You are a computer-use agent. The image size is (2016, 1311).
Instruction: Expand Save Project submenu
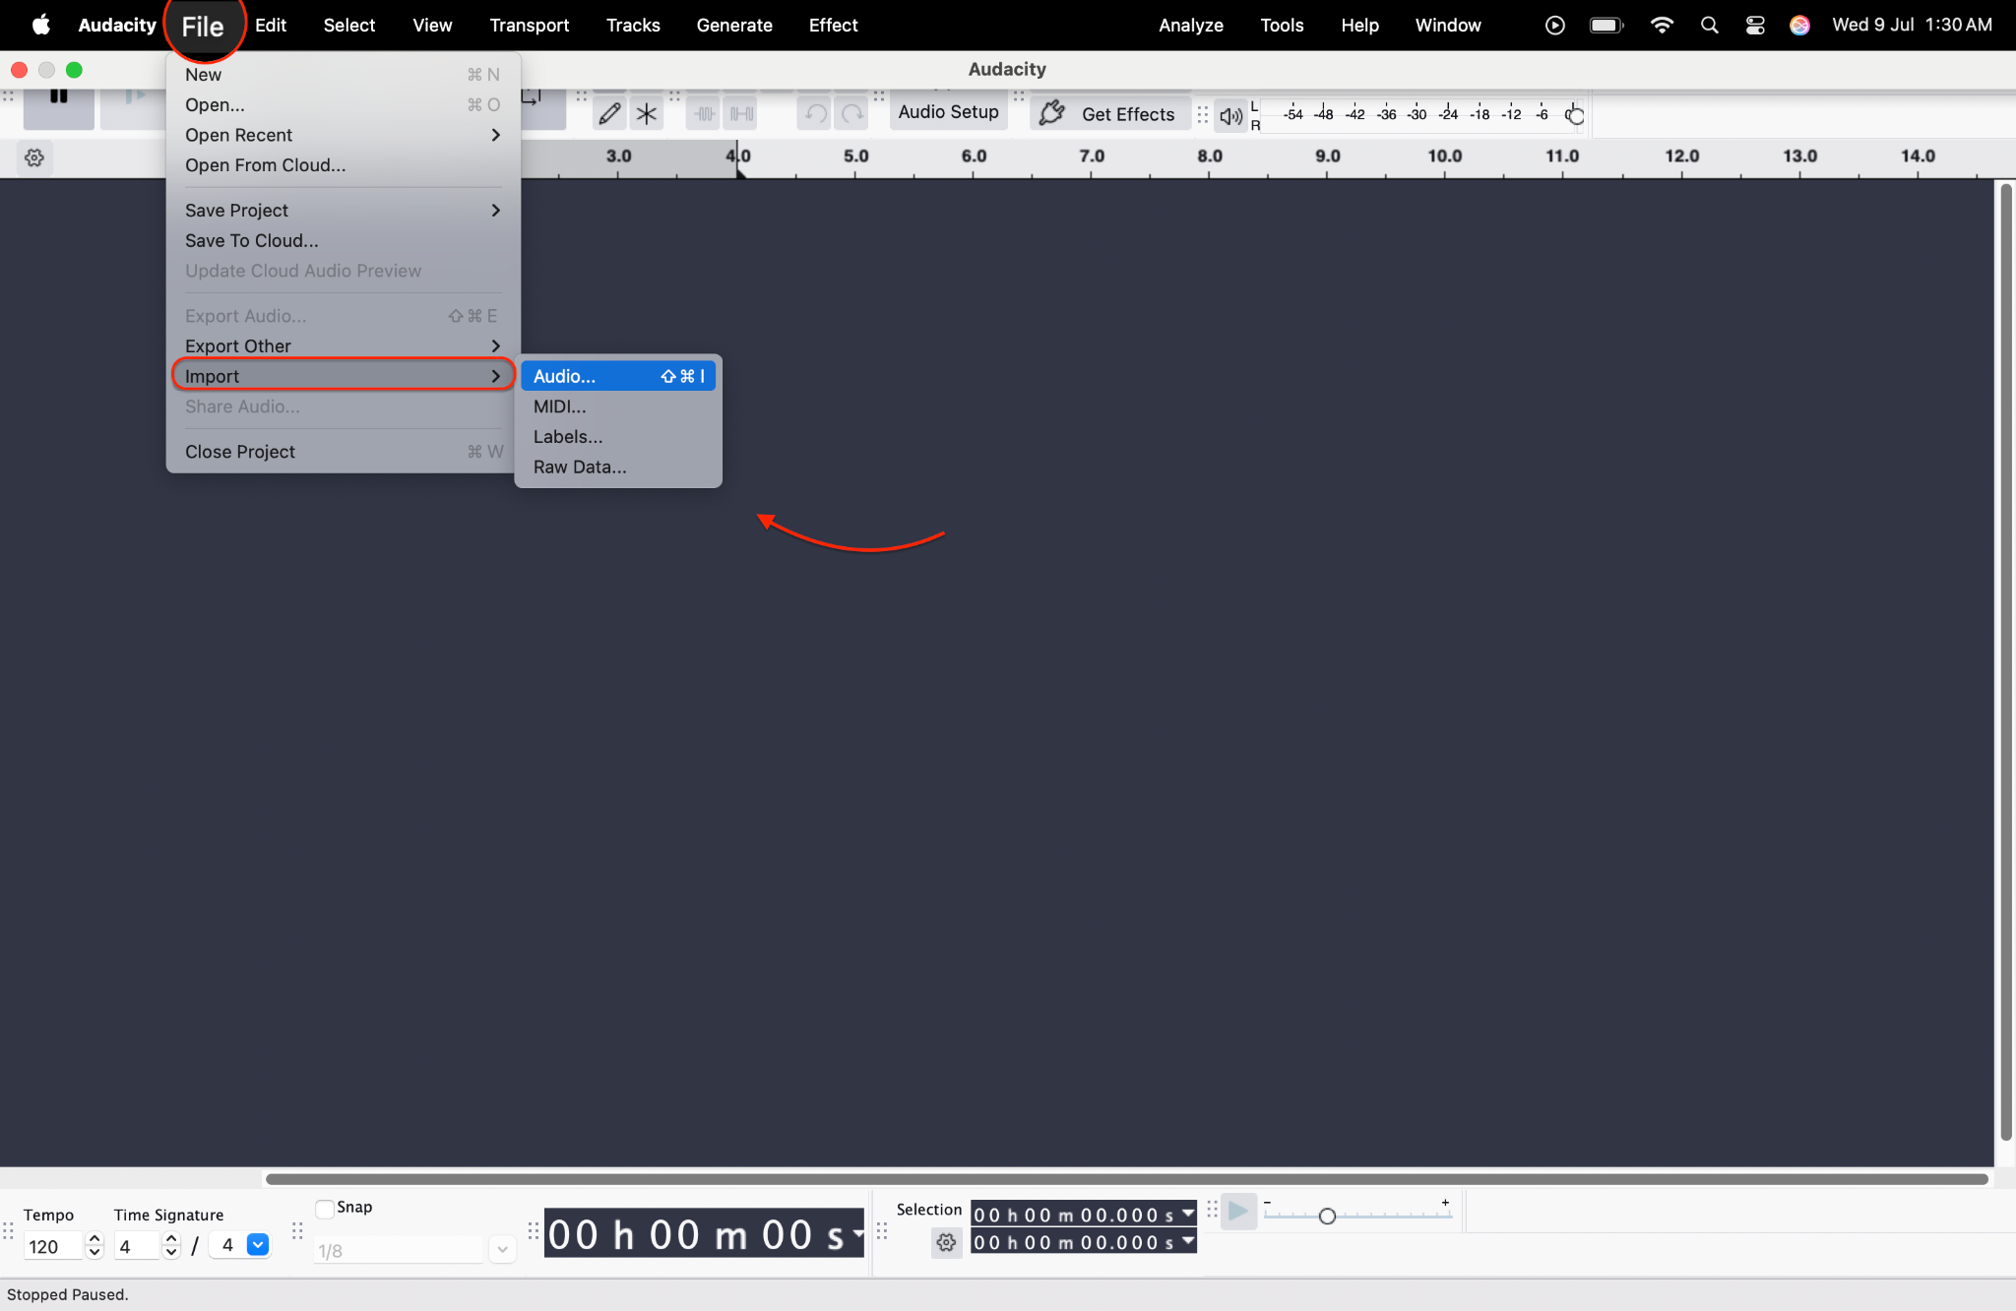point(343,210)
